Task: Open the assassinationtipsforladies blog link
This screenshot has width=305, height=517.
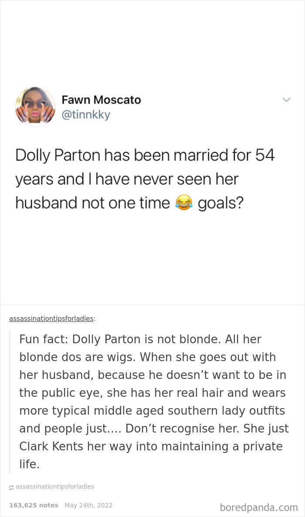Action: pyautogui.click(x=51, y=318)
